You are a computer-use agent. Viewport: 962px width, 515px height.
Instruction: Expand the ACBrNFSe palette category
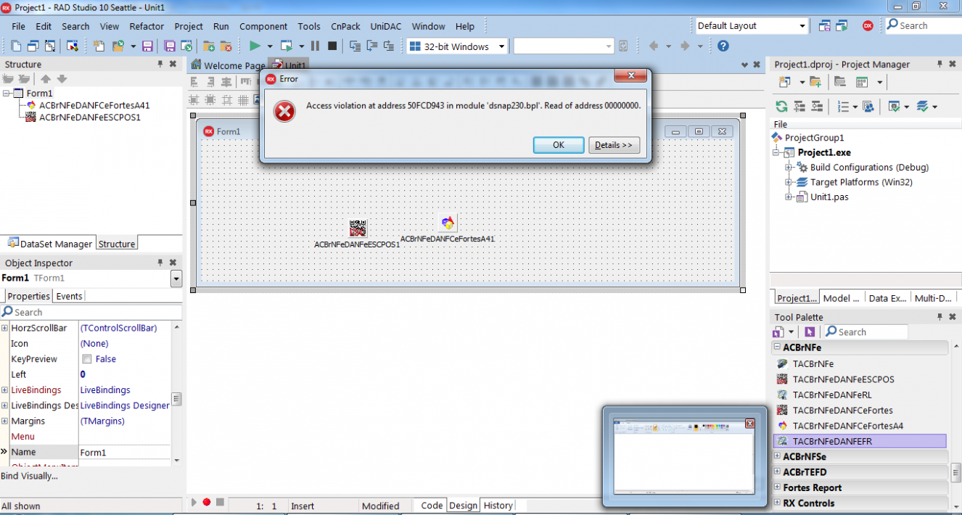point(777,456)
